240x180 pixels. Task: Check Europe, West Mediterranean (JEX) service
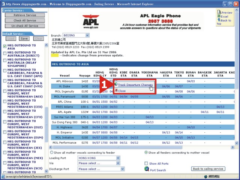5,142
